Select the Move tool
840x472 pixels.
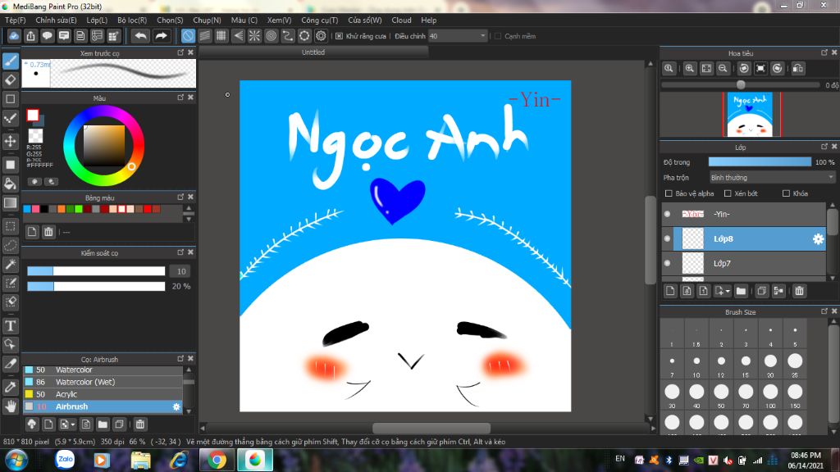point(10,141)
